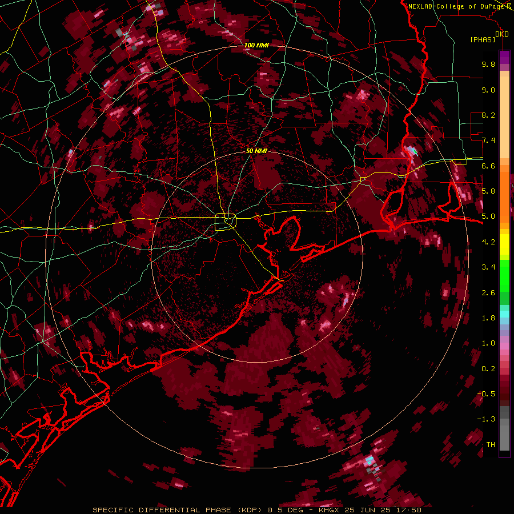Click the 1.0 value on the color scale
Image resolution: width=514 pixels, height=514 pixels.
pyautogui.click(x=488, y=343)
